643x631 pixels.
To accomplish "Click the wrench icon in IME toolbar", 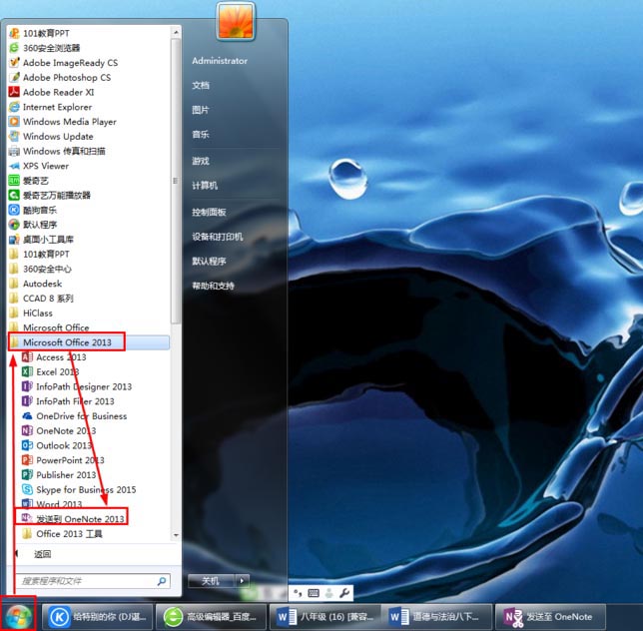I will (344, 593).
